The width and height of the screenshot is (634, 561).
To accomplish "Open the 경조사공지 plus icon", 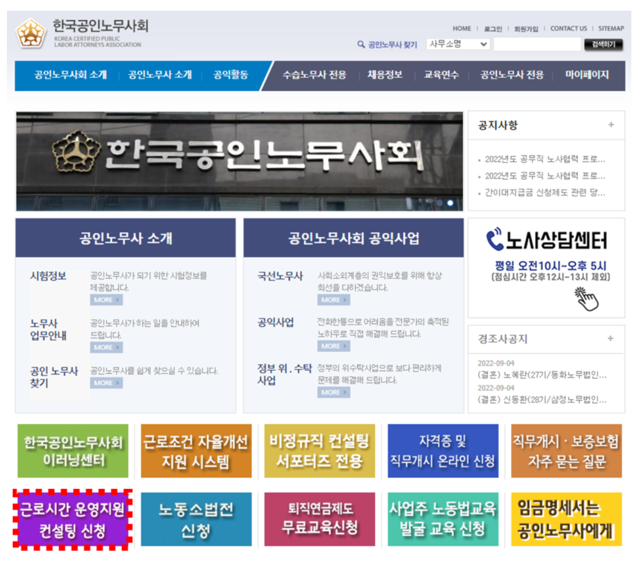I will [611, 338].
